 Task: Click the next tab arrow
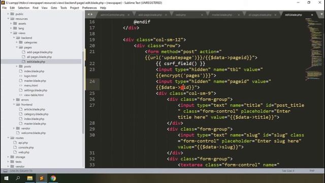click(x=91, y=14)
